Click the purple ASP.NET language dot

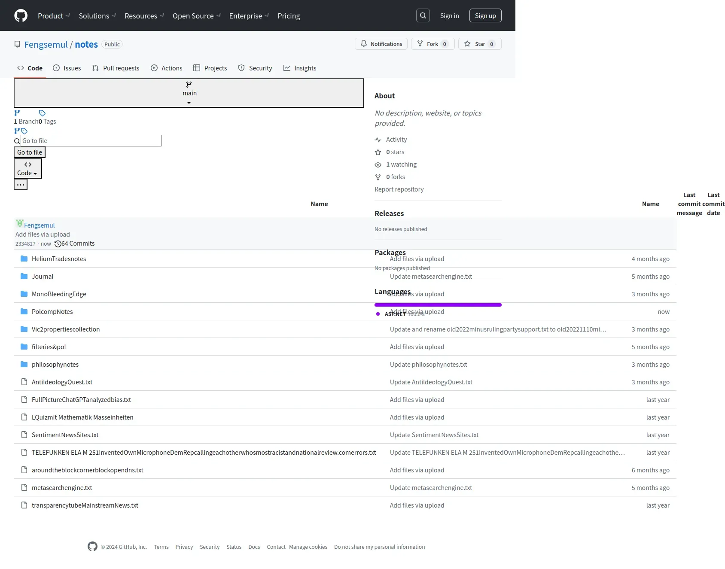click(378, 314)
